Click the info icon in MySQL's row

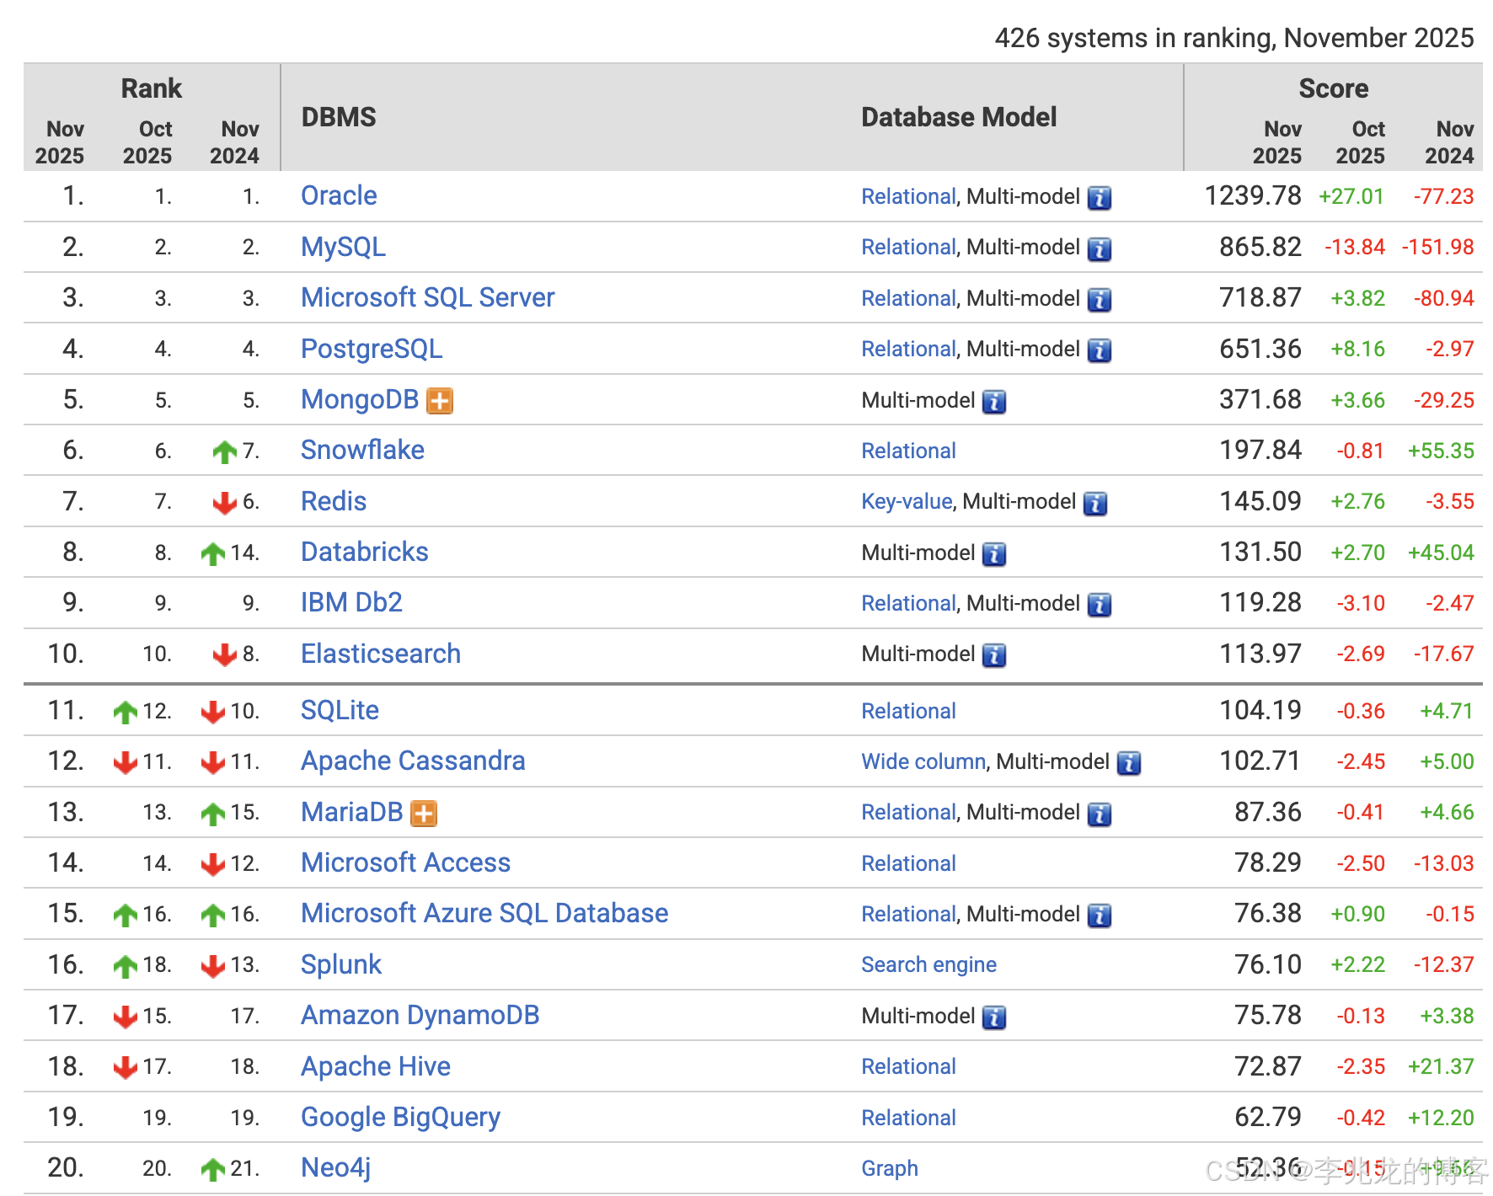coord(1099,248)
